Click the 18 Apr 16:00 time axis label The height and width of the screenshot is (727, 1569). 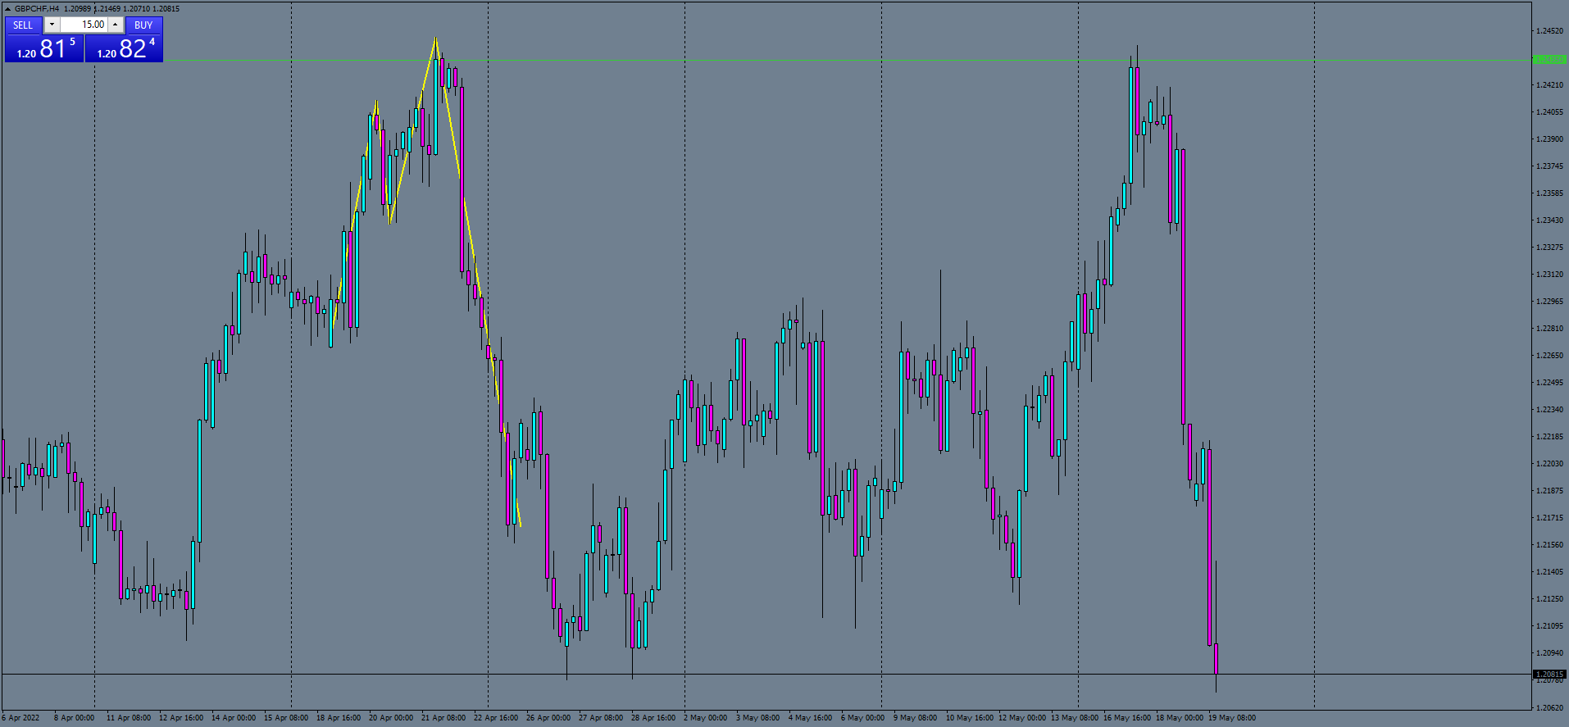pyautogui.click(x=339, y=718)
